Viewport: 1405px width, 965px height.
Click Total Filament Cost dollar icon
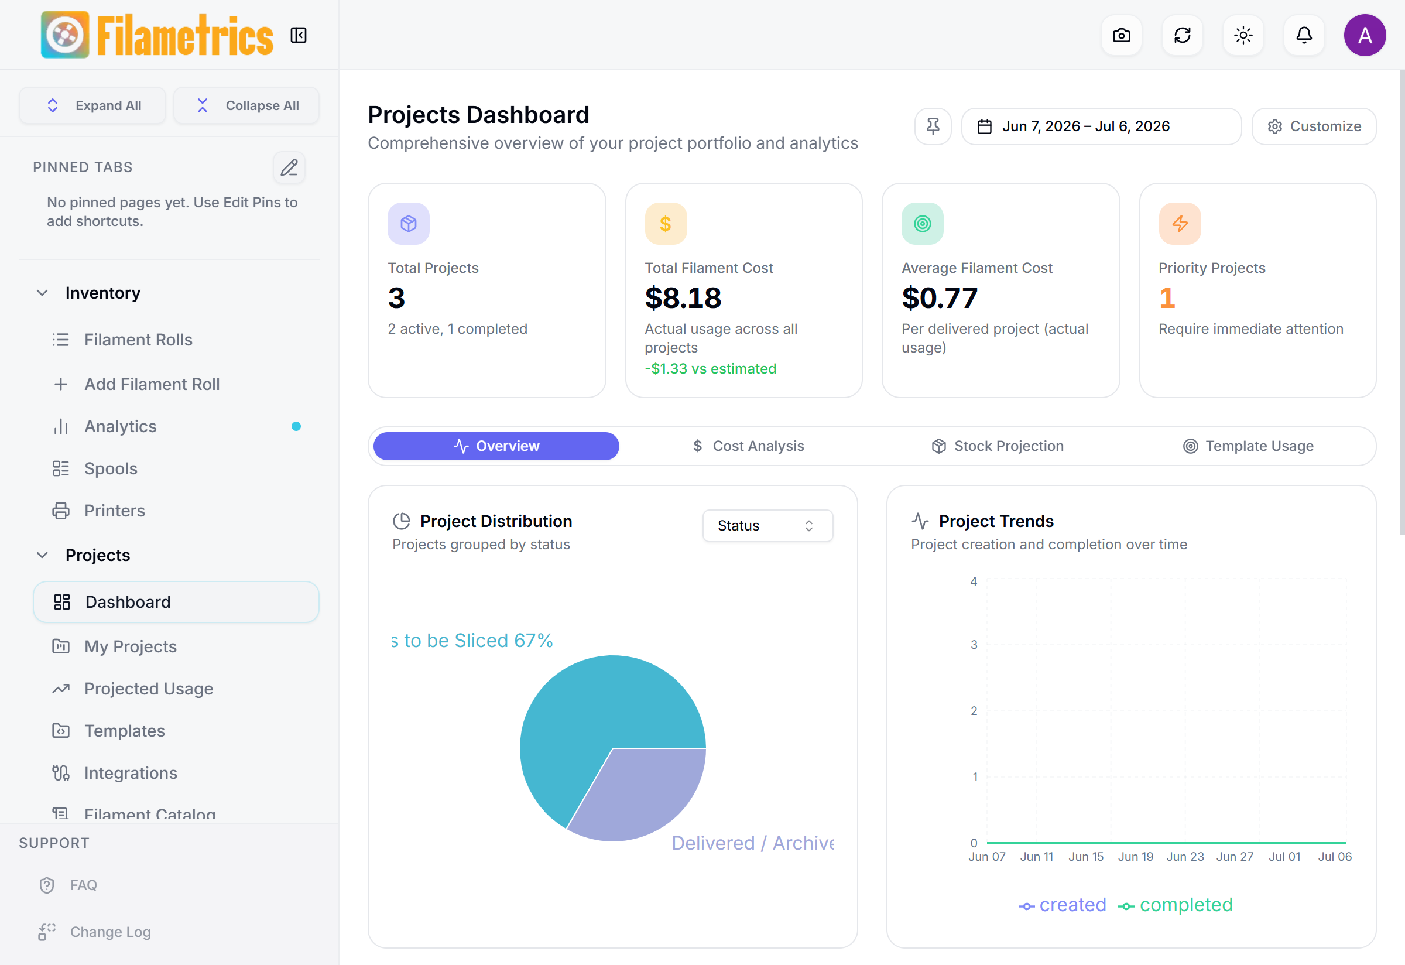[x=666, y=224]
